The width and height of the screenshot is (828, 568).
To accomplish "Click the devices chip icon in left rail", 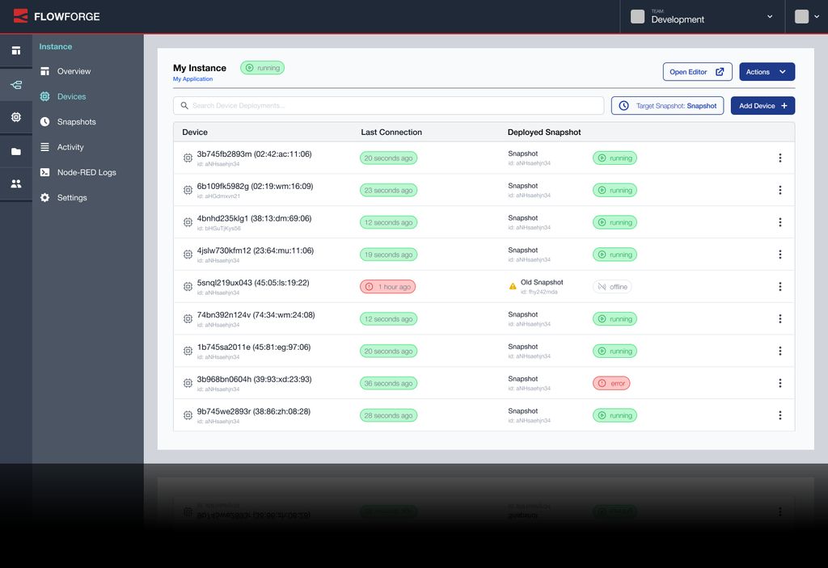I will 16,117.
